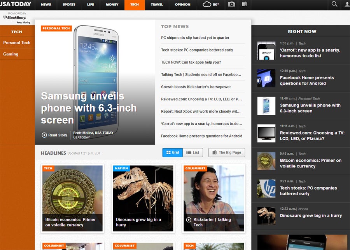Viewport: 350px width, 250px height.
Task: Open the HP logo thumbnail in Right Now
Action: 266,189
